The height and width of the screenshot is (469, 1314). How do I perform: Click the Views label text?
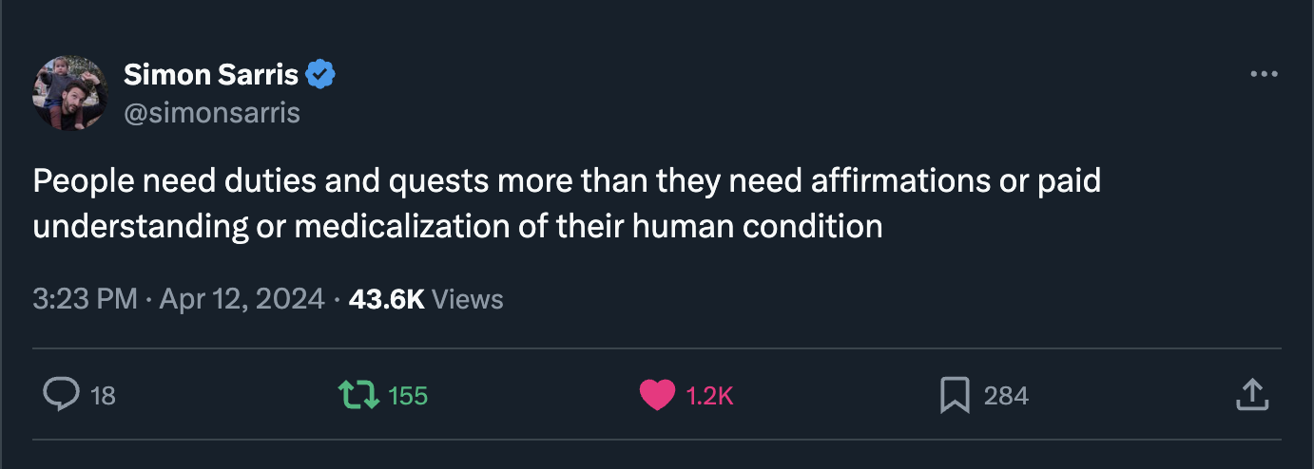[467, 299]
